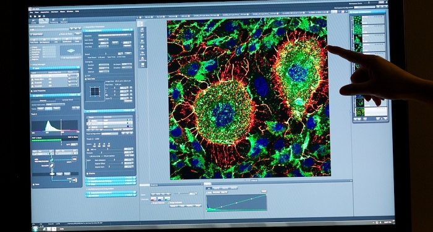Open the Bit Depth dropdown
The height and width of the screenshot is (232, 433).
127,64
